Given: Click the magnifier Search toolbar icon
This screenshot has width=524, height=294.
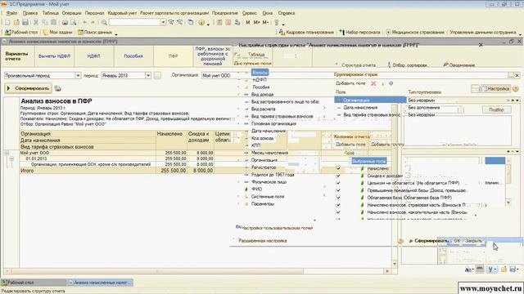Looking at the screenshot, I should pos(104,22).
